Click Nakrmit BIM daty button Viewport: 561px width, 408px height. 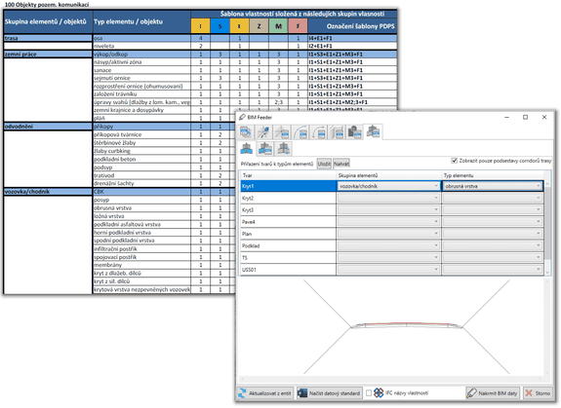tap(493, 393)
